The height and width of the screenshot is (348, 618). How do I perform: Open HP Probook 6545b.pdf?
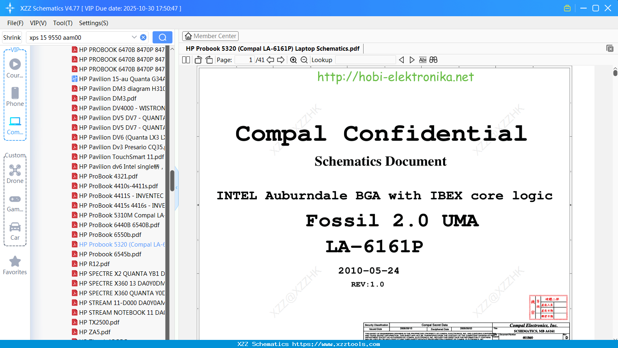point(107,254)
